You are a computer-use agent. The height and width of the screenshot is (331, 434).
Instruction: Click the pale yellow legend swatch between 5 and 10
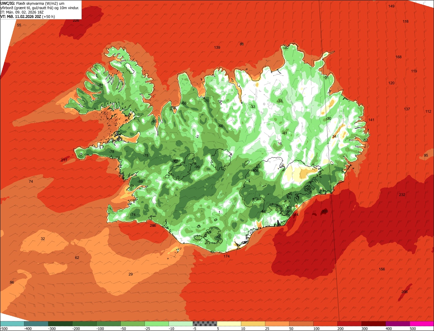coord(229,324)
